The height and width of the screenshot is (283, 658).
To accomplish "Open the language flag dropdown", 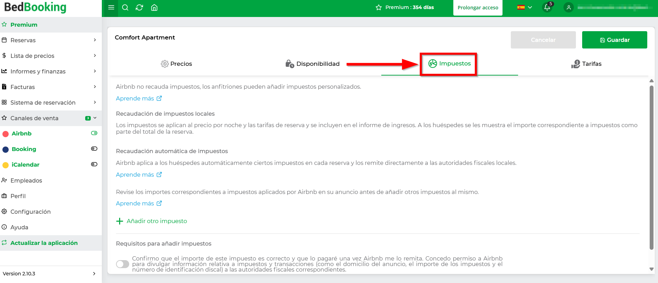I will 524,7.
